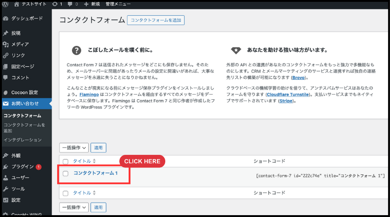Follow the Brevo link
390x217 pixels.
point(299,78)
